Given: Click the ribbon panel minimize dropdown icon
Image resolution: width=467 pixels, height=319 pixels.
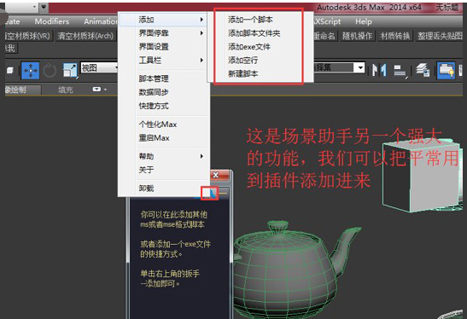Looking at the screenshot, I should tap(99, 90).
